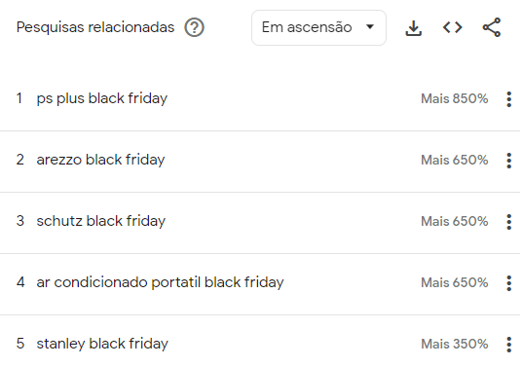Viewport: 523px width, 367px height.
Task: Open the Em ascensão dropdown
Action: coord(318,27)
